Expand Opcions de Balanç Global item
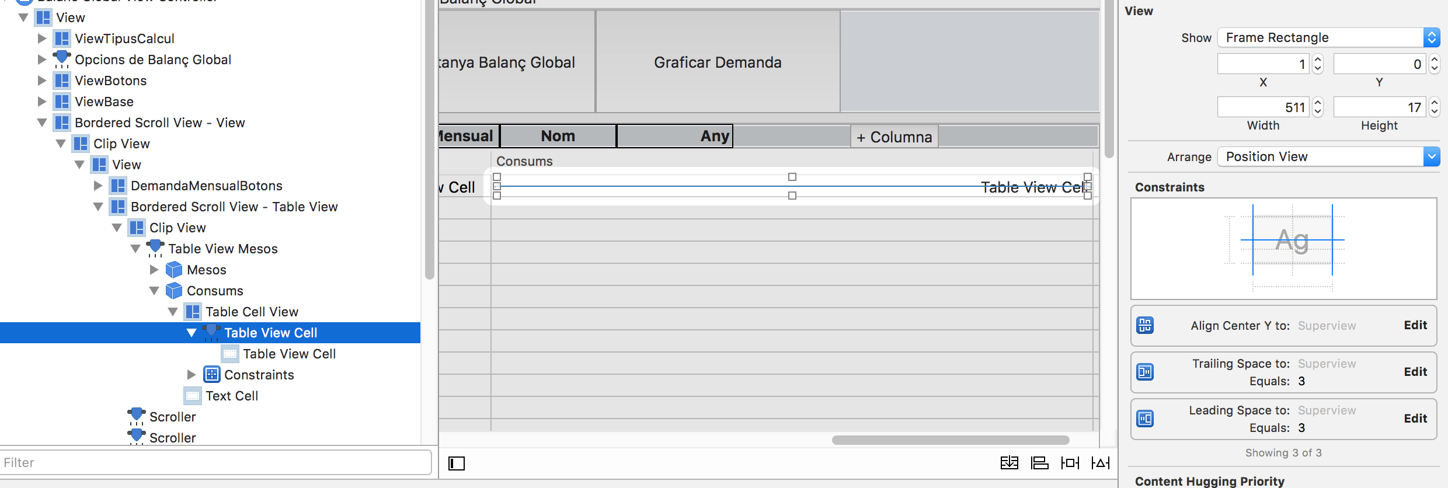The width and height of the screenshot is (1448, 488). pos(42,60)
